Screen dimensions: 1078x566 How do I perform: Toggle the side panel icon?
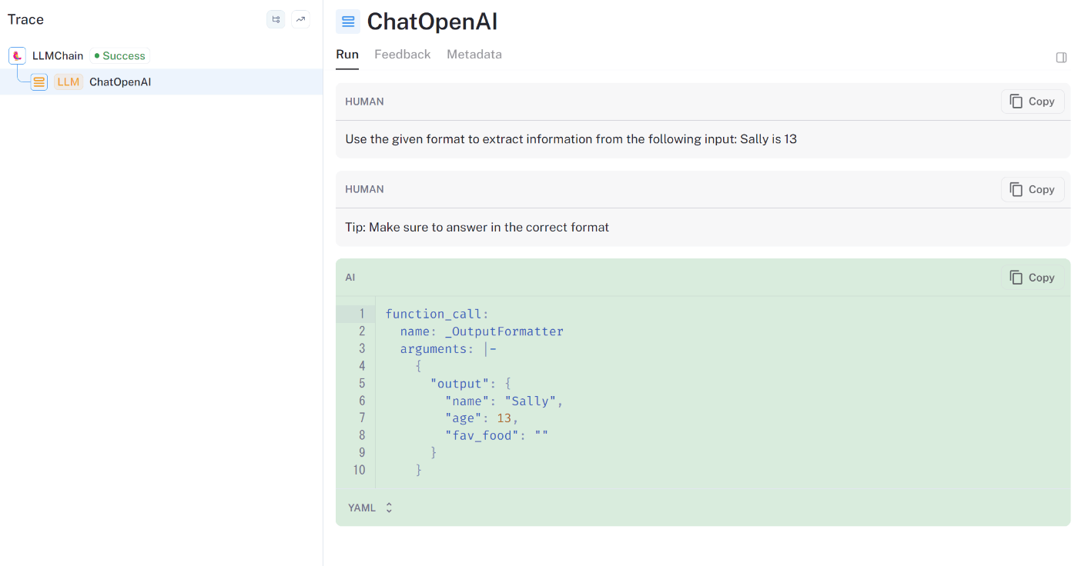[1061, 58]
